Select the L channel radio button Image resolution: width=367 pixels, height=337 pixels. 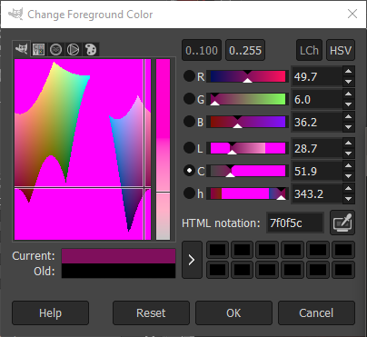tap(189, 148)
